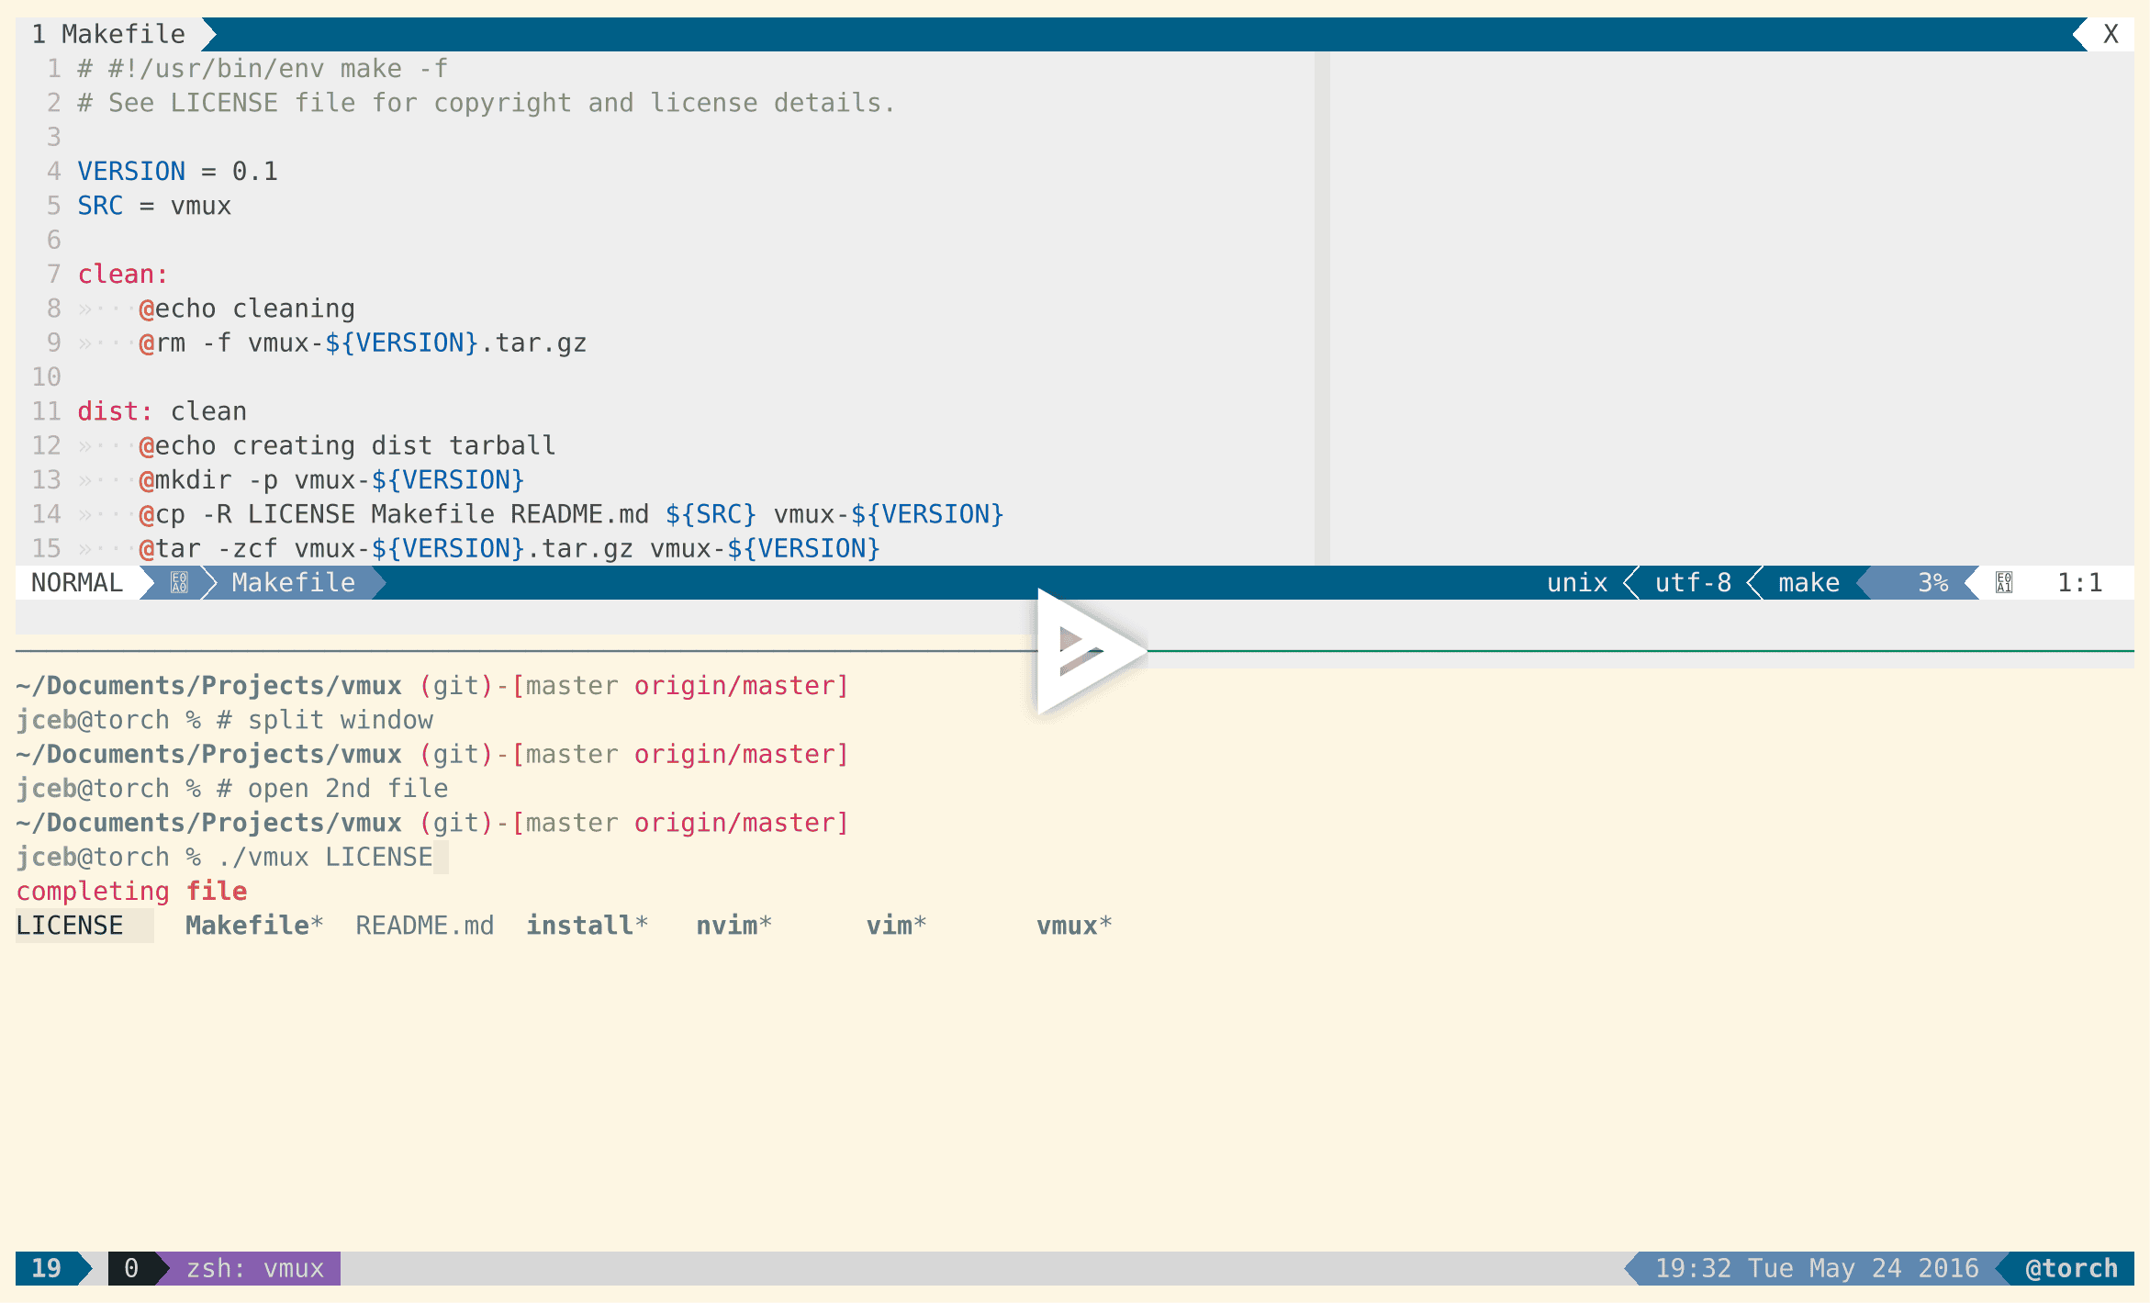Click the "unix" file format indicator
This screenshot has height=1303, width=2150.
[x=1576, y=582]
